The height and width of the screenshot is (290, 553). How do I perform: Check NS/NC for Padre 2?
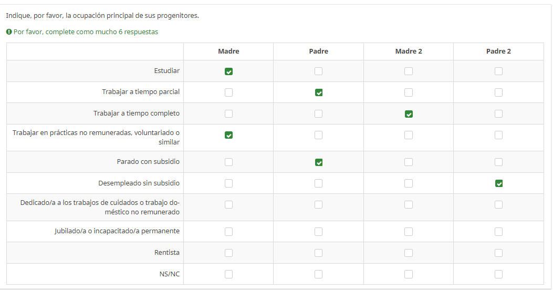coord(499,274)
